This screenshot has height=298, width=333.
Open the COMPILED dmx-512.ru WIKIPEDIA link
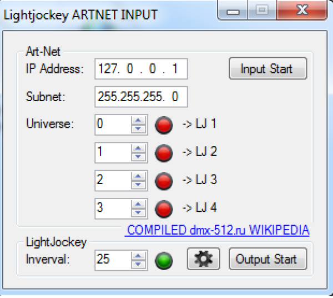coord(217,230)
